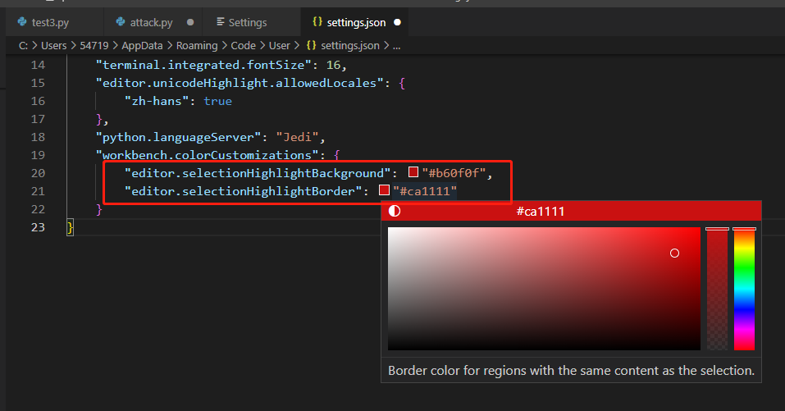
Task: Click the saturation box selector circle
Action: point(674,253)
